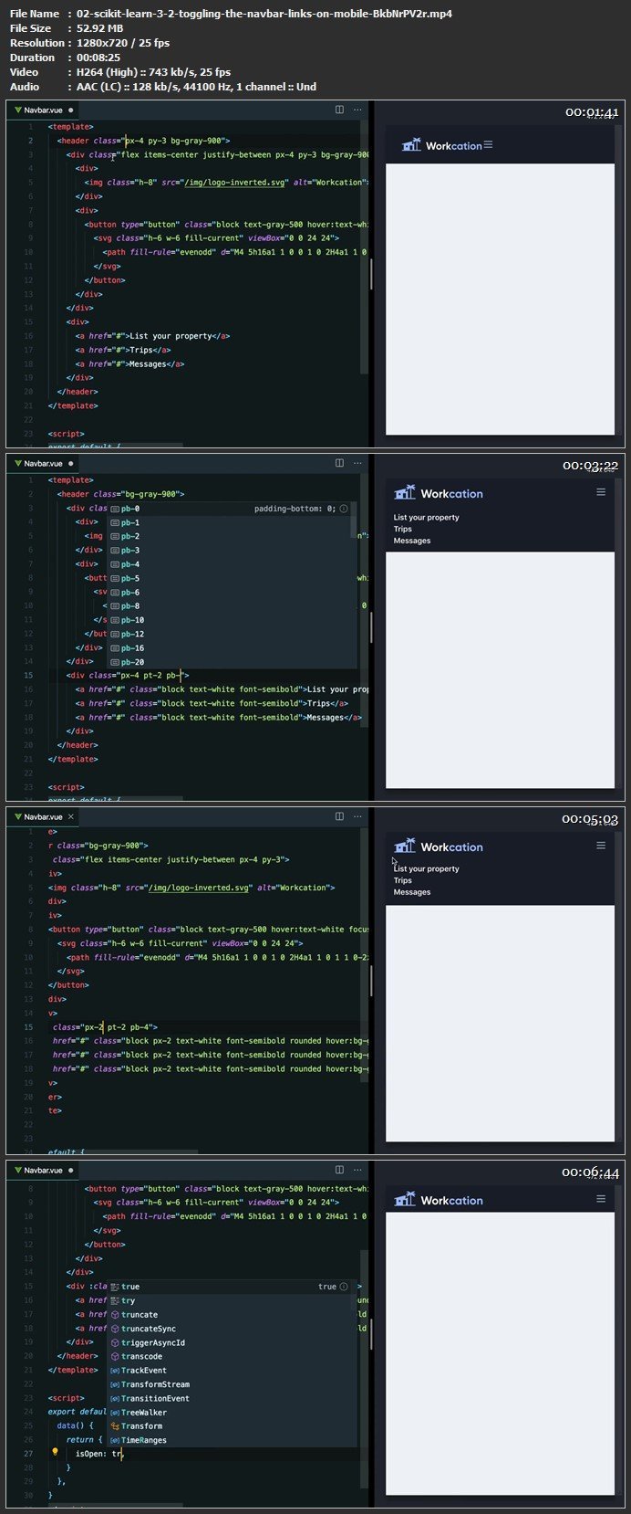This screenshot has width=631, height=1514.
Task: Select Navbar.vue tab in 00:05:03 frame
Action: 42,816
